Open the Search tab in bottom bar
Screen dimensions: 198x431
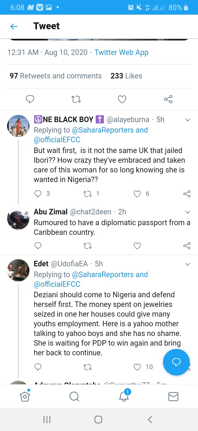coord(74,397)
